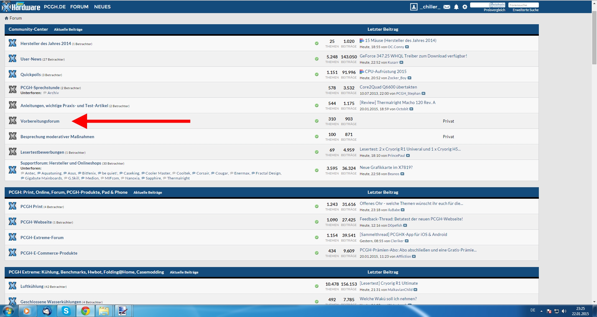Open the Thermalright subforum link
597x317 pixels.
pos(178,178)
